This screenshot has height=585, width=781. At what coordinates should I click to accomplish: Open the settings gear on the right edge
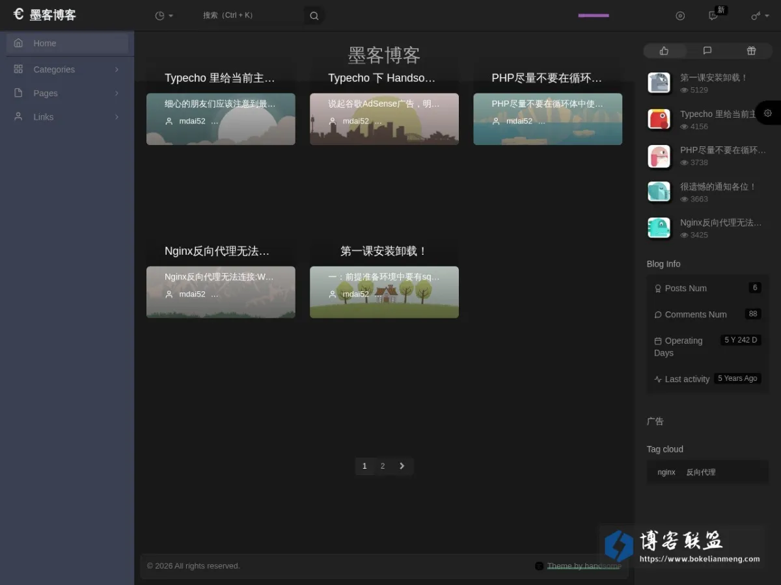768,113
